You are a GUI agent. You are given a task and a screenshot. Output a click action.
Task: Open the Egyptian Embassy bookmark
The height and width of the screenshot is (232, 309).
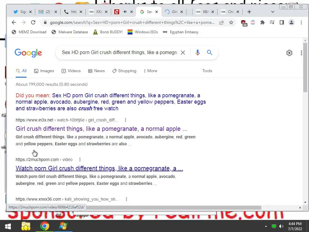point(180,32)
